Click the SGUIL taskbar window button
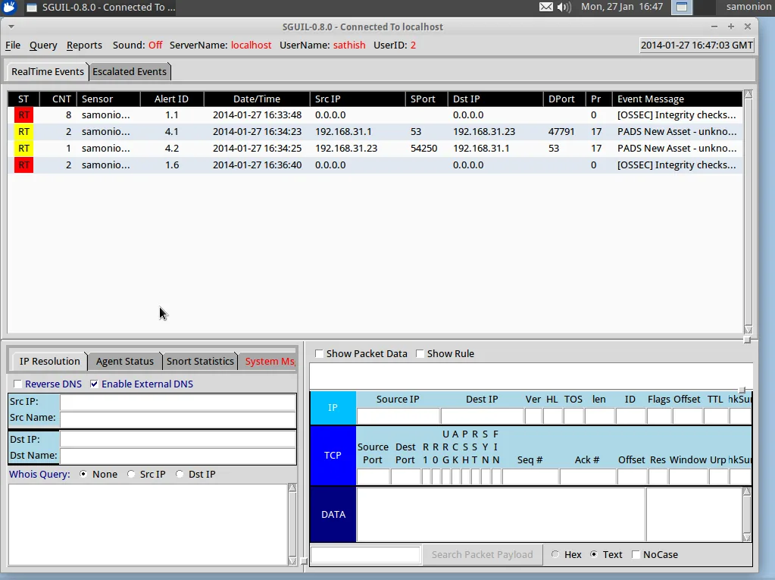This screenshot has width=775, height=580. tap(101, 7)
